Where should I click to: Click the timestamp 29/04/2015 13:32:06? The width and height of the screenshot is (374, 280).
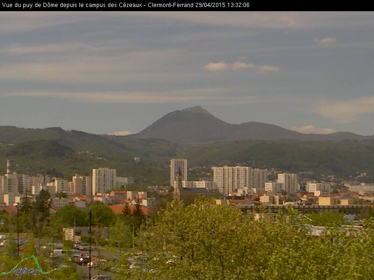[x=223, y=5]
